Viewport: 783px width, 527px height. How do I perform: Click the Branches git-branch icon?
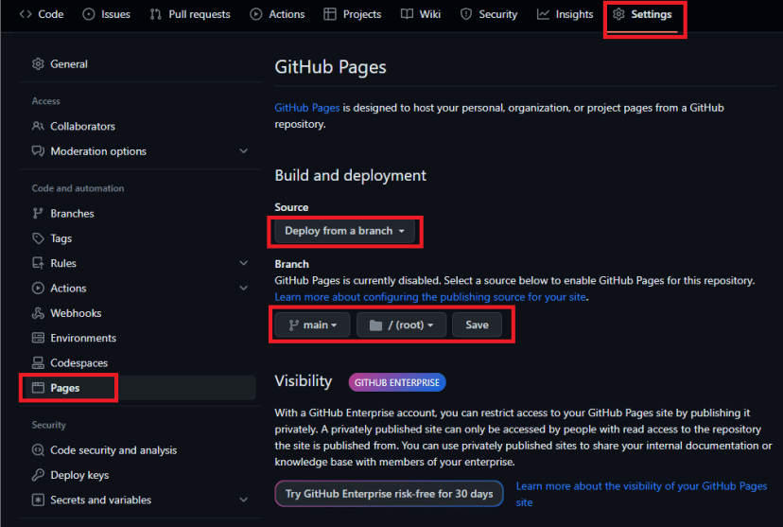(x=38, y=213)
